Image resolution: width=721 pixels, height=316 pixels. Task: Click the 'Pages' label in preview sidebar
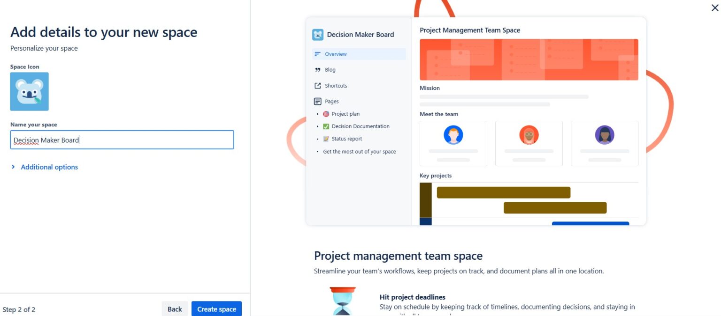point(332,102)
